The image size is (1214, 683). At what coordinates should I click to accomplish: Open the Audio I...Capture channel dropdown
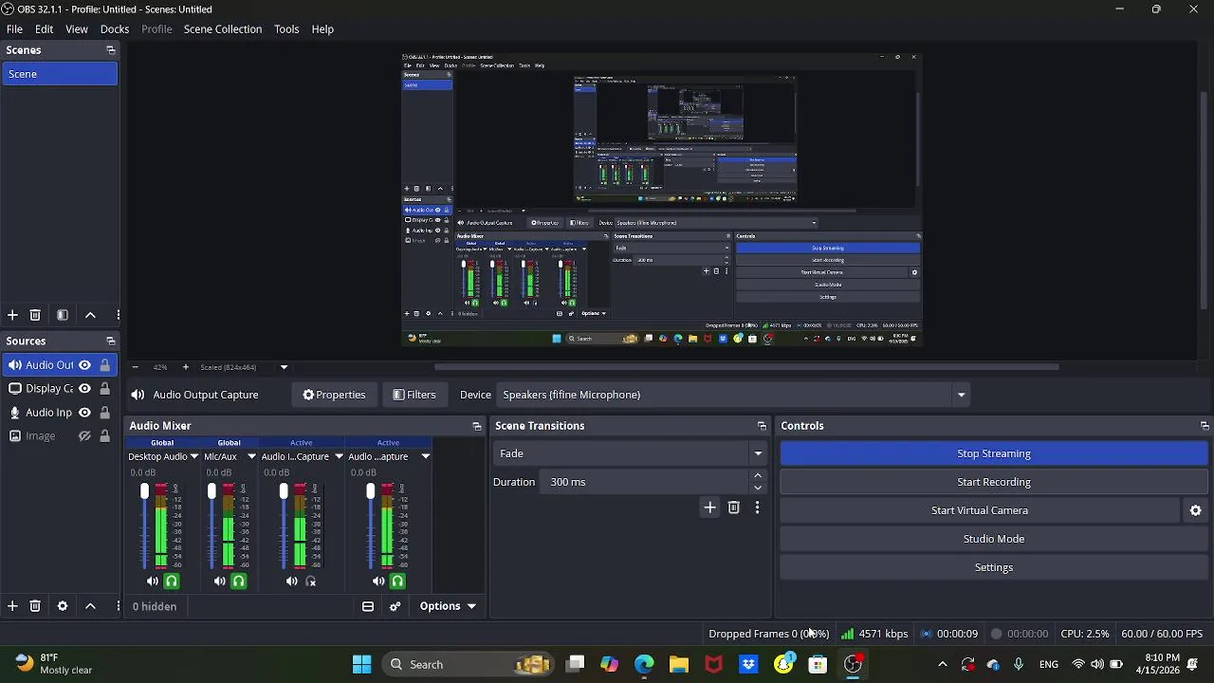(339, 457)
